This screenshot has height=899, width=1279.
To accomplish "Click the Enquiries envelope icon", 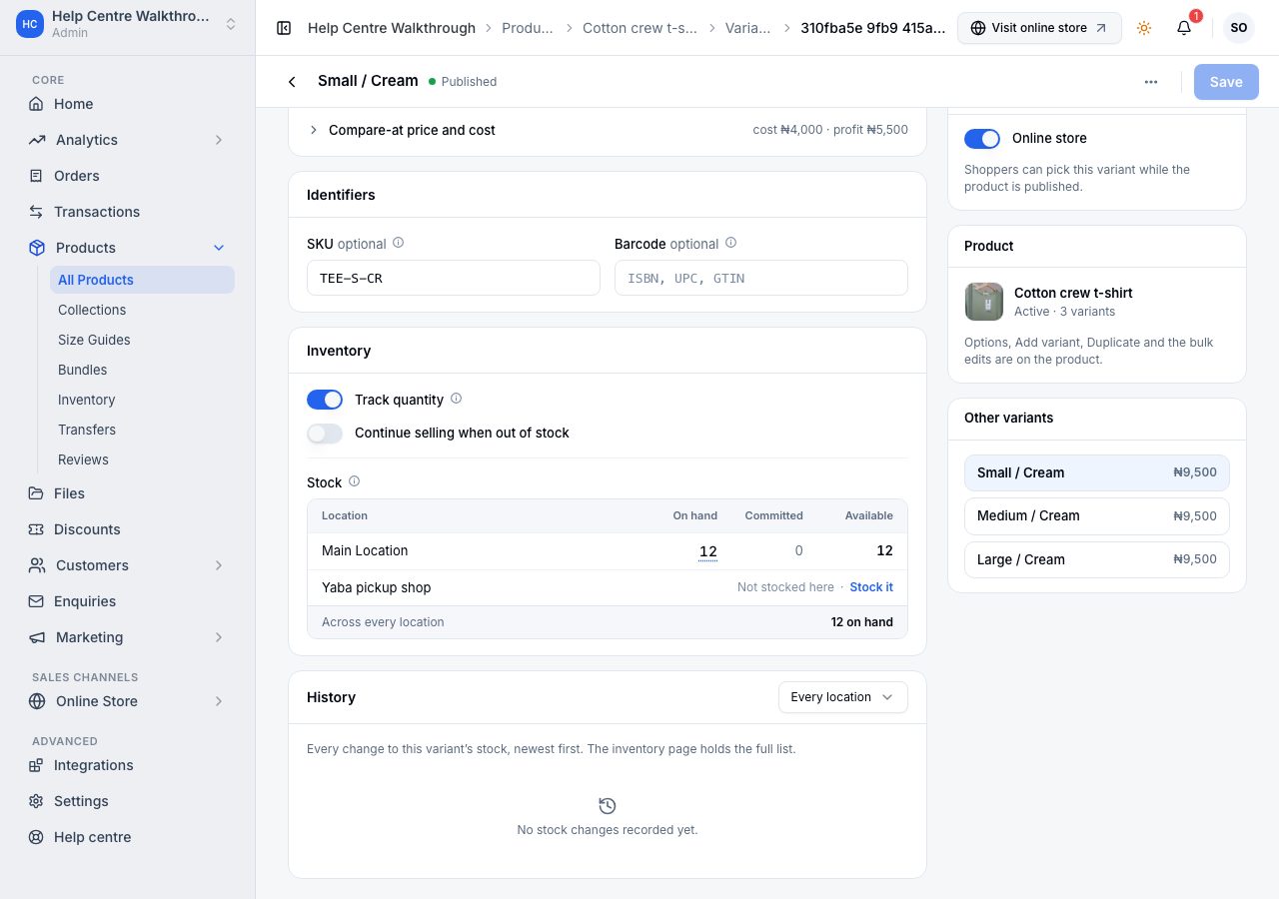I will coord(36,601).
